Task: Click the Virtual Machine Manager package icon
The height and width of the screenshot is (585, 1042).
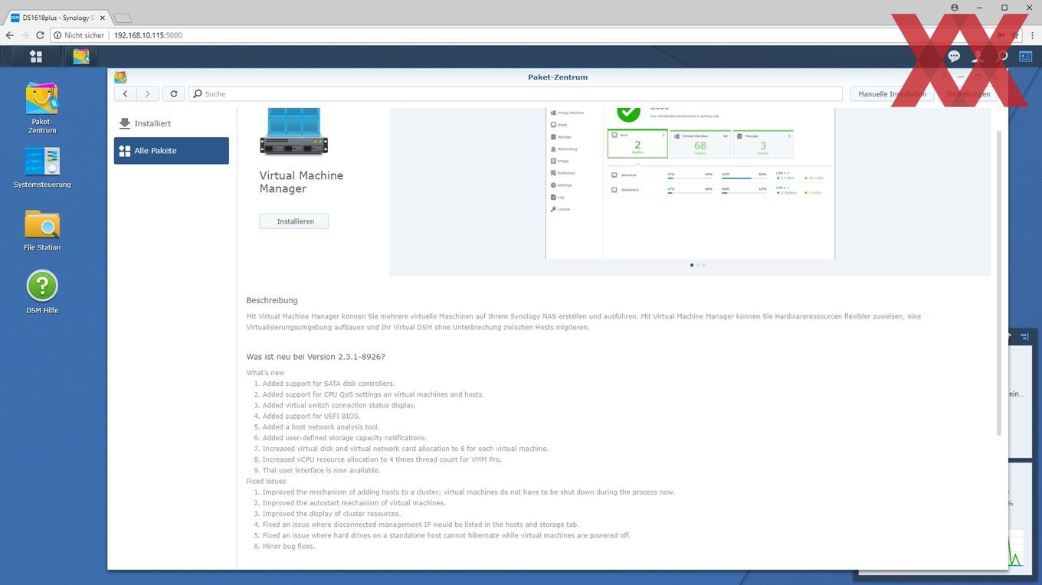Action: [293, 132]
